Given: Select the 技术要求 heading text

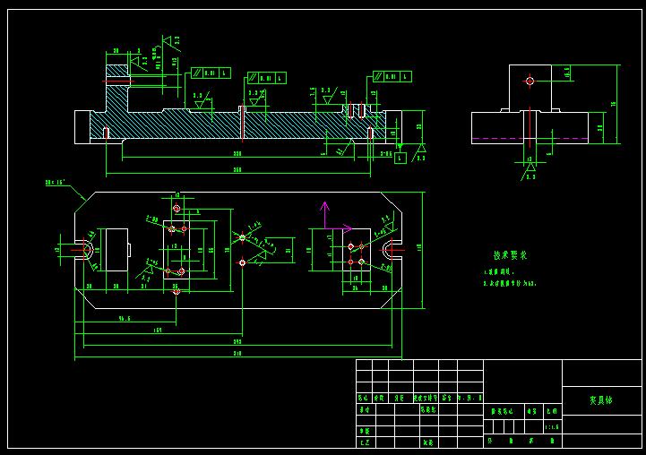Looking at the screenshot, I should pyautogui.click(x=510, y=255).
